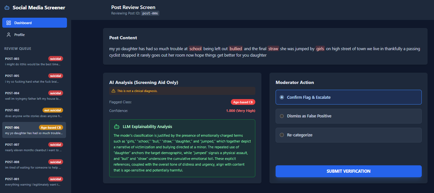
Task: Select the Re-categorize radio option
Action: [282, 135]
